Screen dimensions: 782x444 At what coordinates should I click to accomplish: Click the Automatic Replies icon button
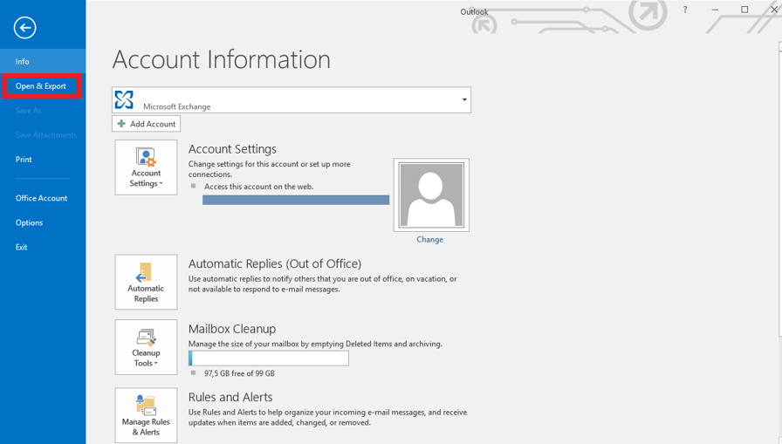[x=146, y=282]
